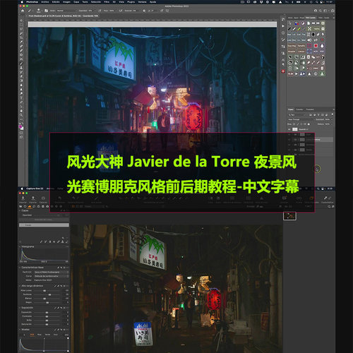Click the search magnifier icon in the Photoshop top bar
The image size is (353, 353).
321,11
